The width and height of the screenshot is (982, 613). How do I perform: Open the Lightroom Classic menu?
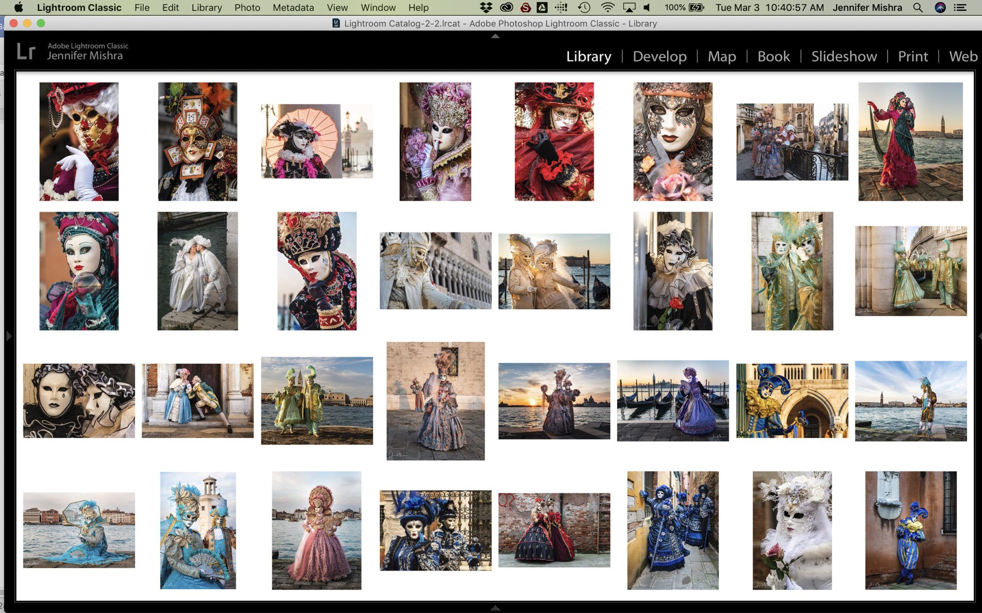tap(79, 7)
